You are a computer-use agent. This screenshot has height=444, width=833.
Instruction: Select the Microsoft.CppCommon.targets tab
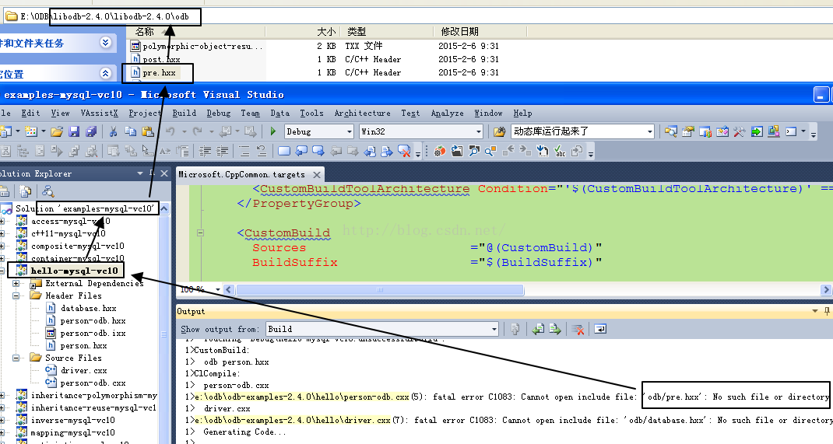click(241, 174)
